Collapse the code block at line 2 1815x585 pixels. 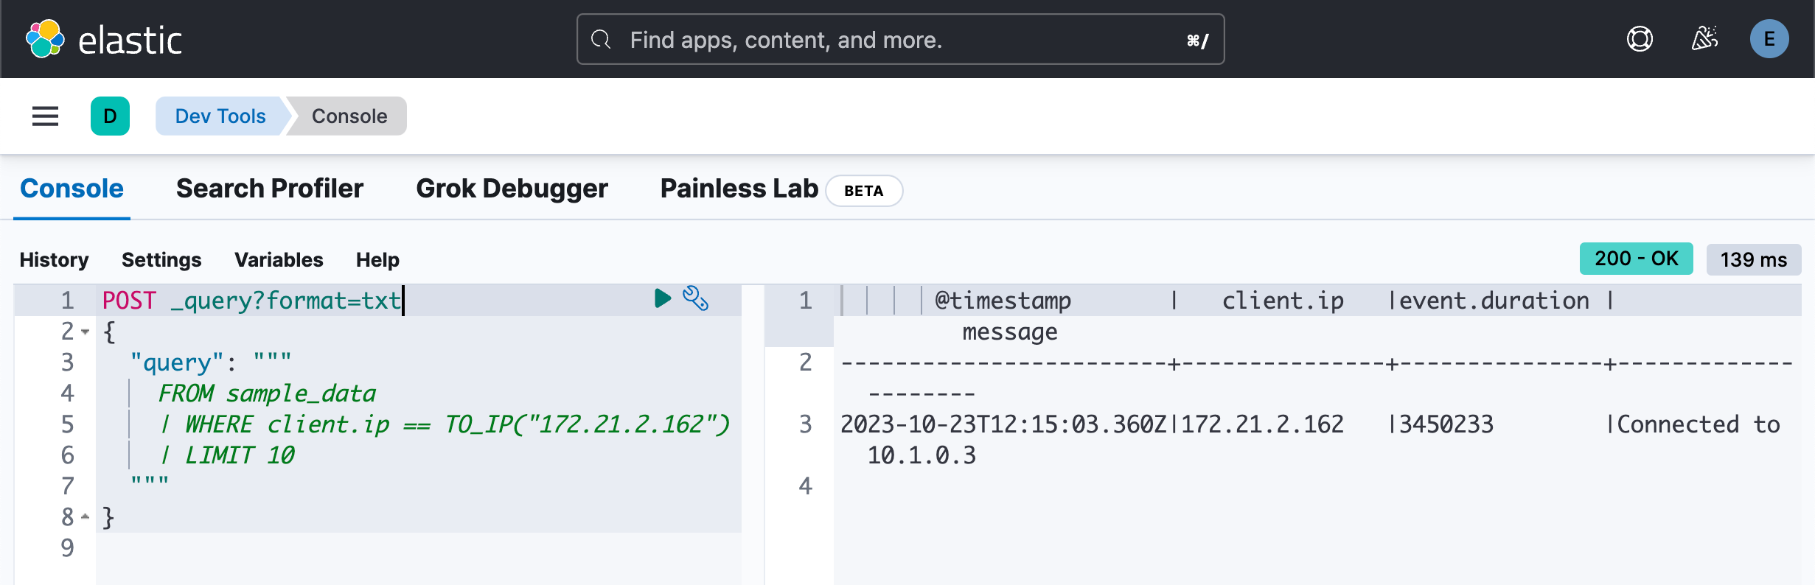tap(86, 332)
